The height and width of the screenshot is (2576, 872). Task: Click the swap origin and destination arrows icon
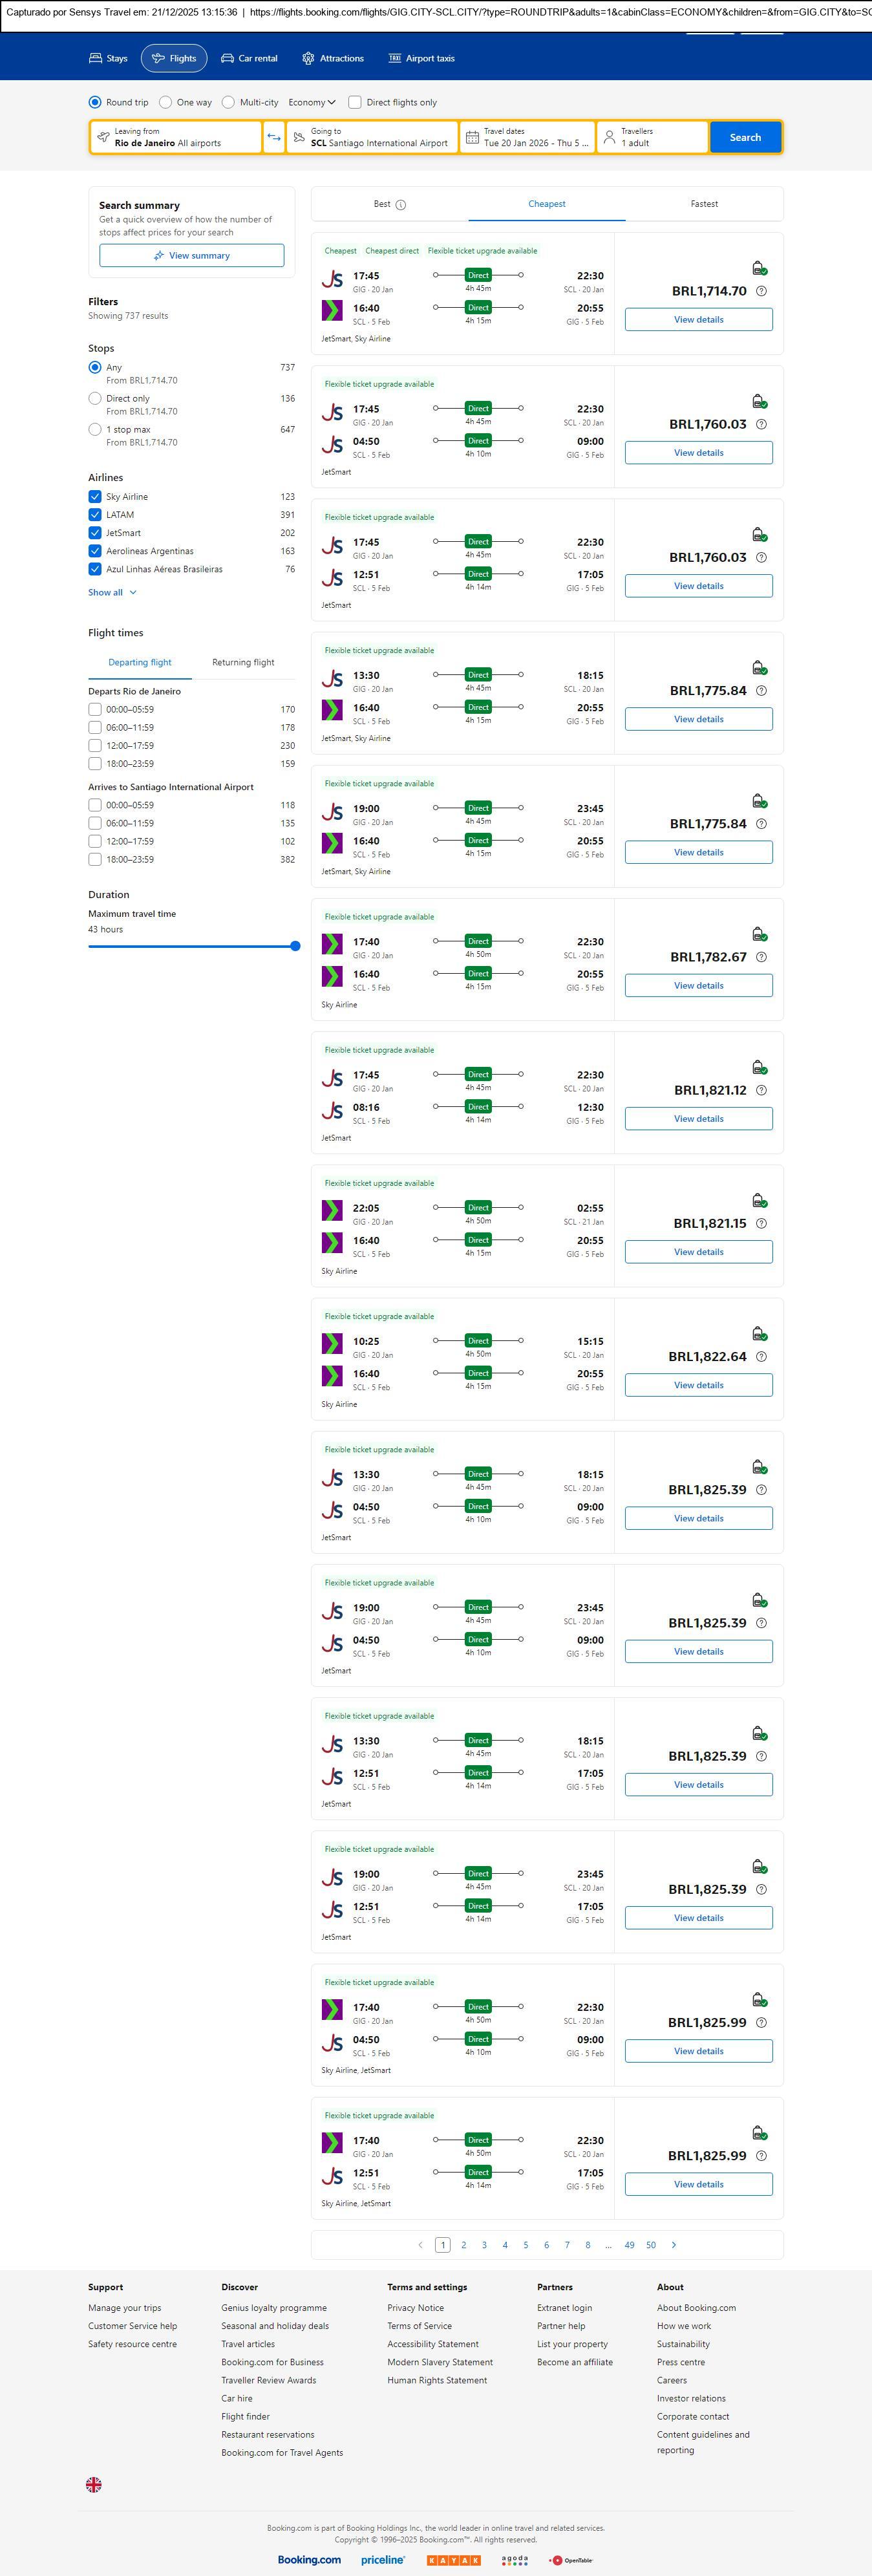274,137
